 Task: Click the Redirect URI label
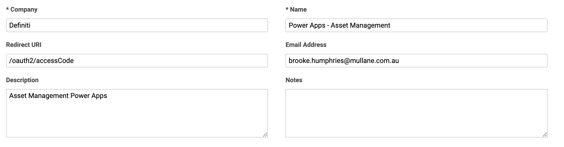[24, 45]
